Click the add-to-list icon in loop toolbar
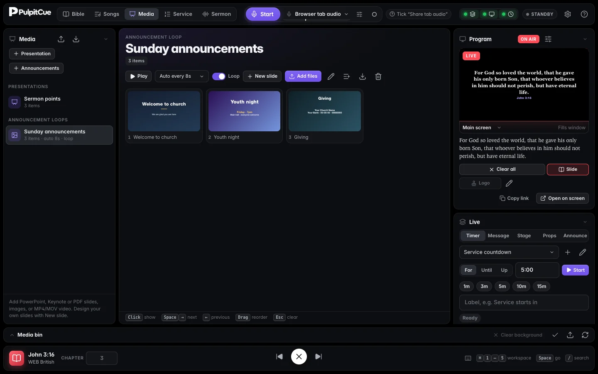 (x=347, y=76)
